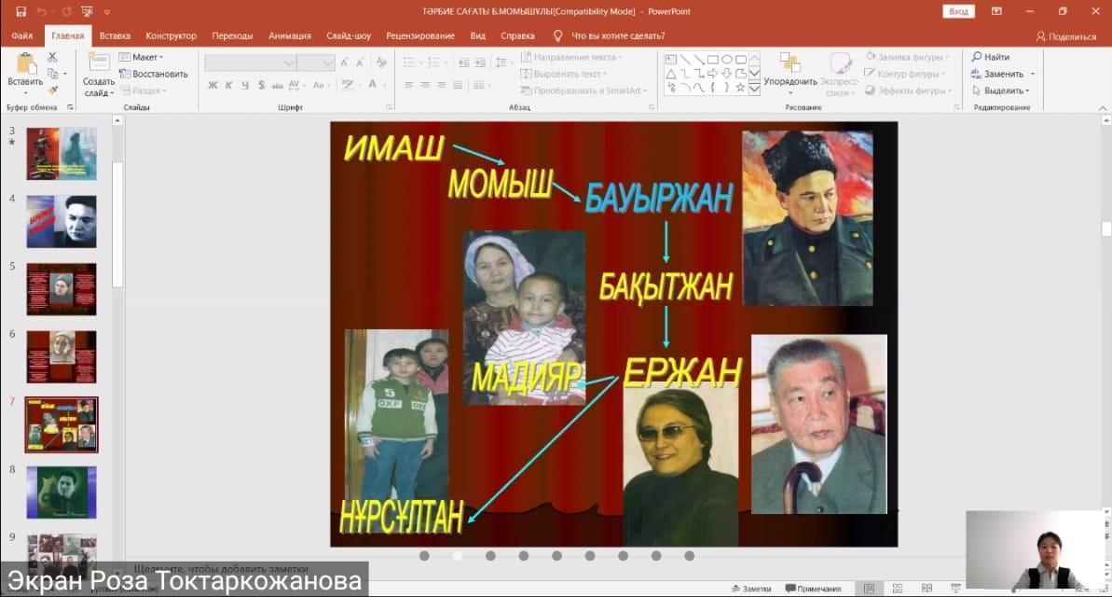Select the rectangle shape in shapes gallery
Image resolution: width=1112 pixels, height=597 pixels.
pos(712,59)
